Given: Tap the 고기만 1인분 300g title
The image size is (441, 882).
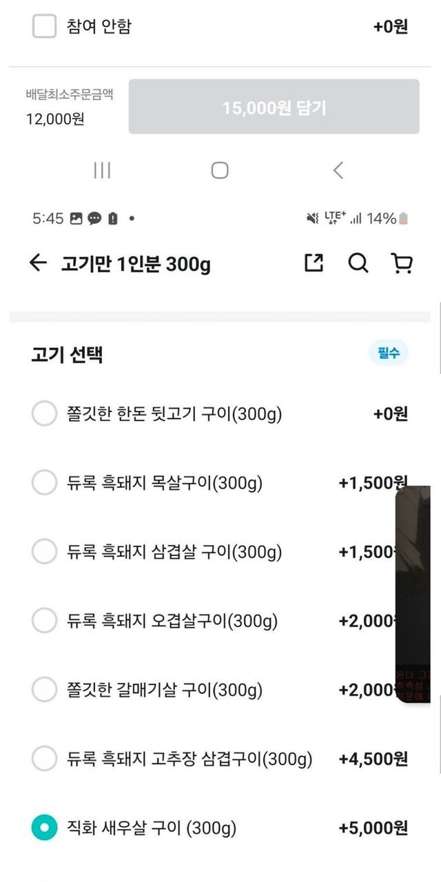Looking at the screenshot, I should [136, 264].
